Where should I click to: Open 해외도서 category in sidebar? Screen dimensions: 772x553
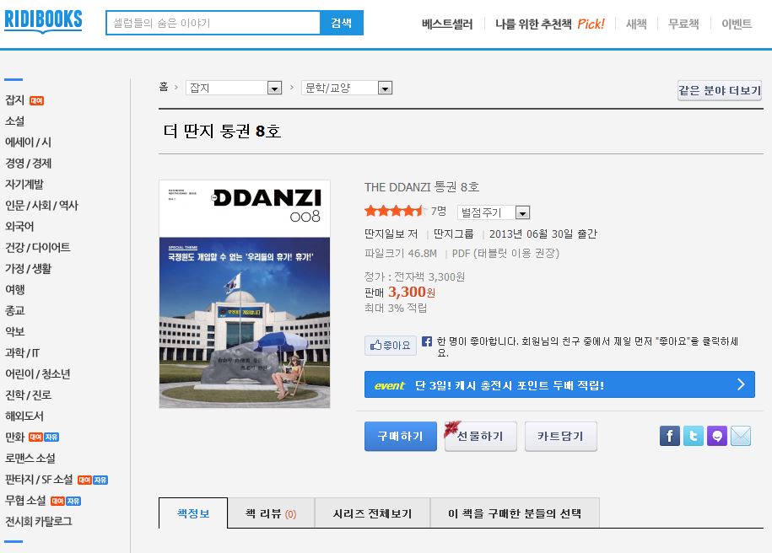pyautogui.click(x=24, y=416)
